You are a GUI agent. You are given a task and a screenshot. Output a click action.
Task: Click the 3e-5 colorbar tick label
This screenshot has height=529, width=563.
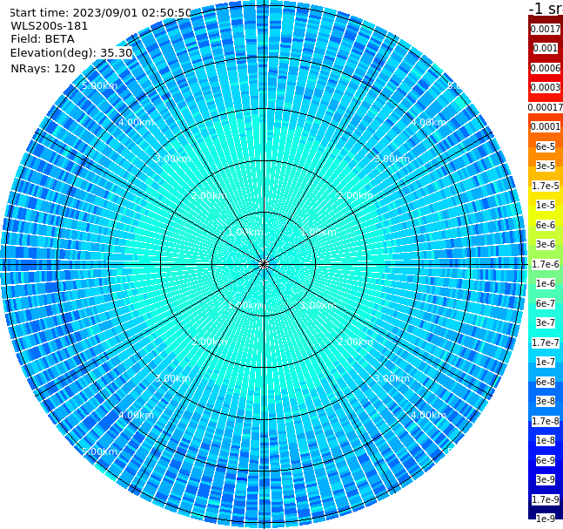point(546,166)
